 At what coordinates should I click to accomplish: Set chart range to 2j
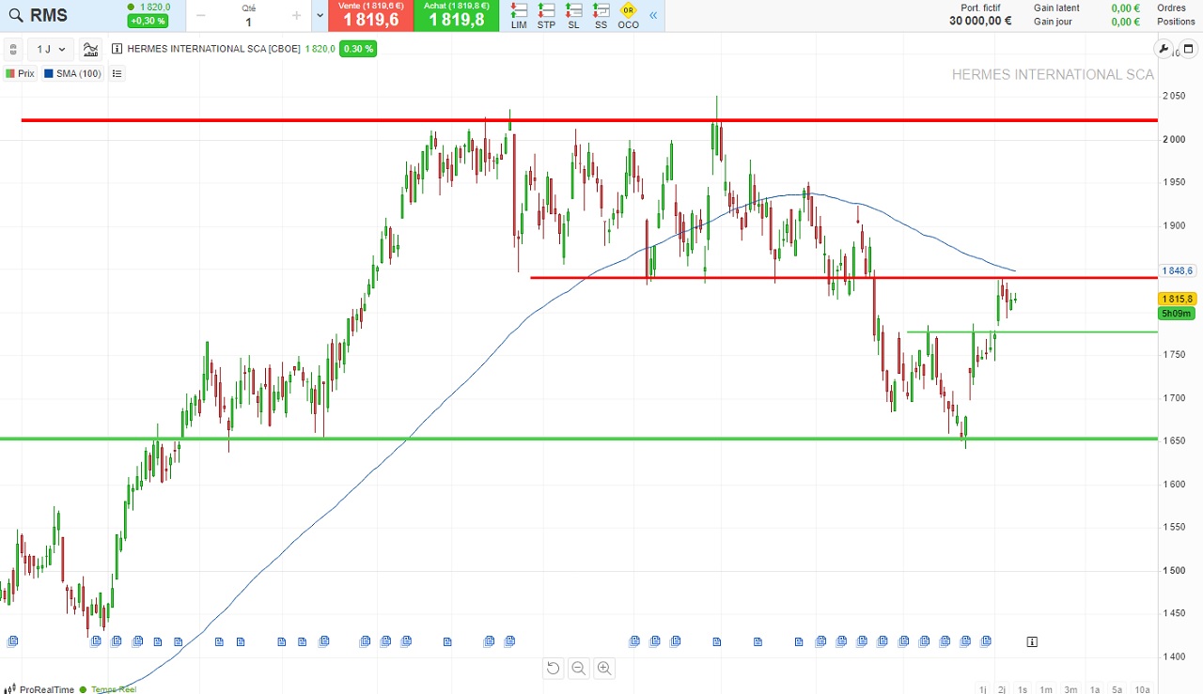(x=1002, y=689)
